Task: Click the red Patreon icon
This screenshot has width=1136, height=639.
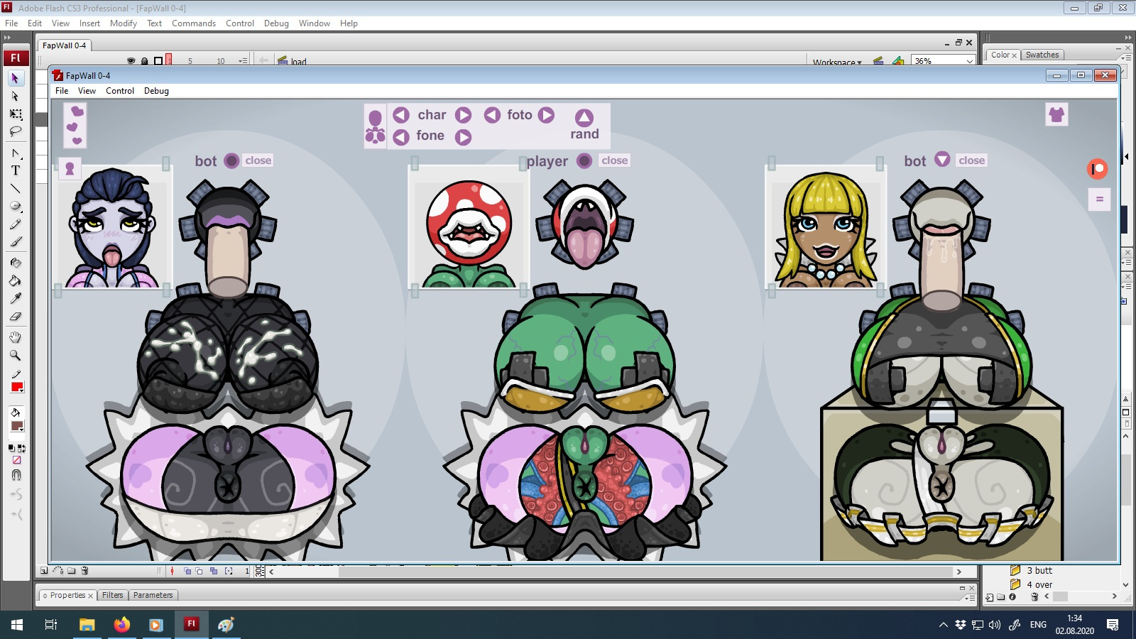Action: point(1098,169)
